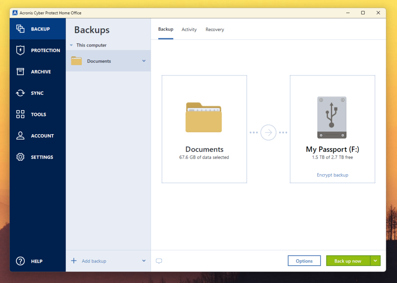Collapse the This computer group
The width and height of the screenshot is (397, 283).
coord(71,45)
